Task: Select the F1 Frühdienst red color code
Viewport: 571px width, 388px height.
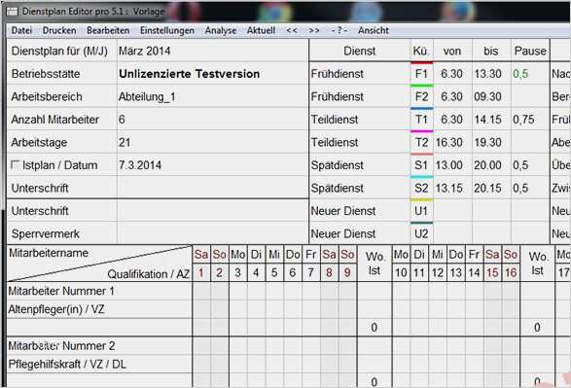Action: 422,74
